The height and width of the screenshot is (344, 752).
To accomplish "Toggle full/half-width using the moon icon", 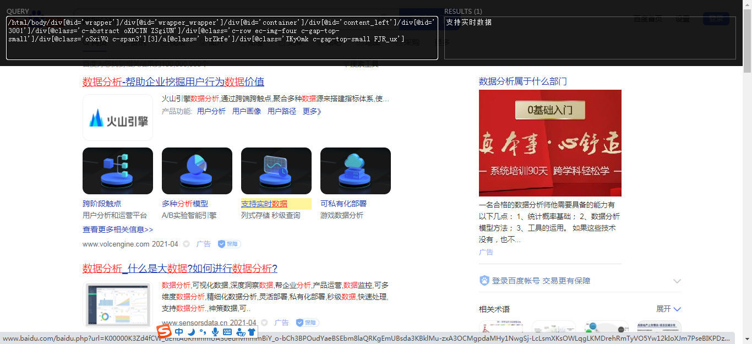I will pos(191,332).
